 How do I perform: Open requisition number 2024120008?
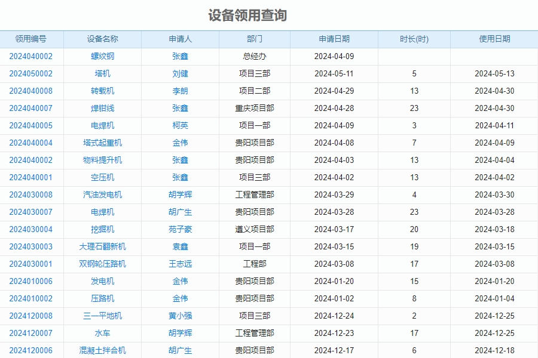pyautogui.click(x=31, y=316)
